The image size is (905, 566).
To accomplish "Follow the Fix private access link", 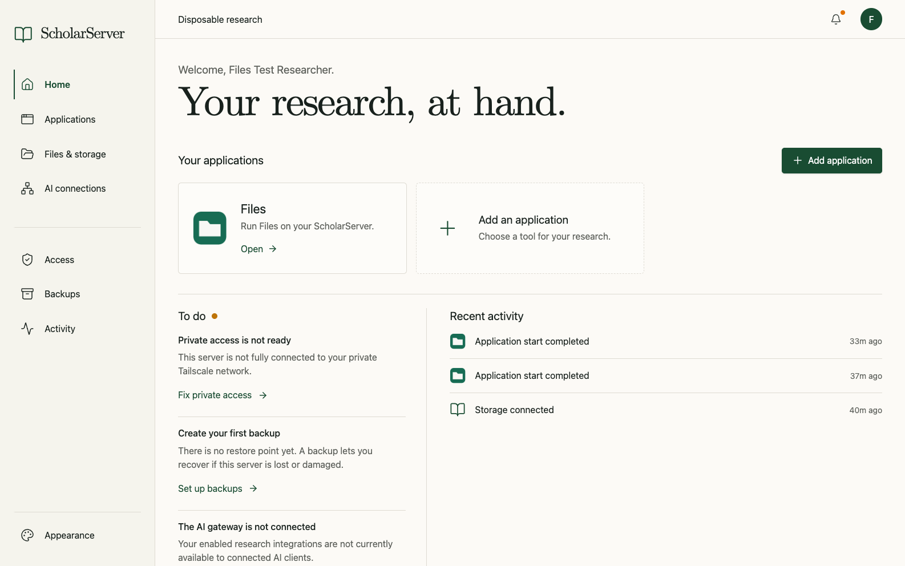I will (x=223, y=395).
